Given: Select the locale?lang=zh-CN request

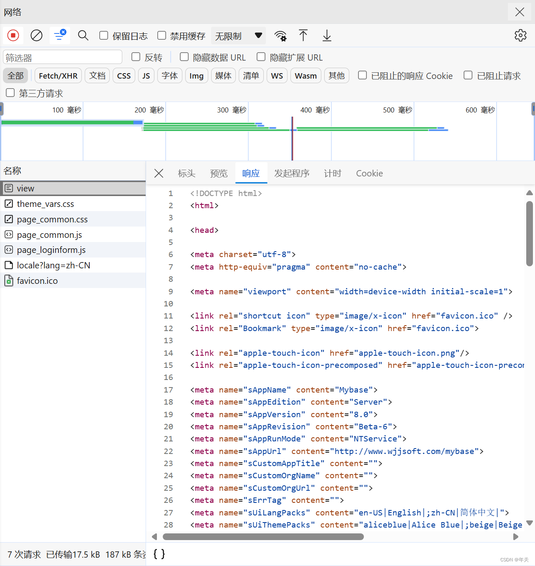Looking at the screenshot, I should point(73,265).
